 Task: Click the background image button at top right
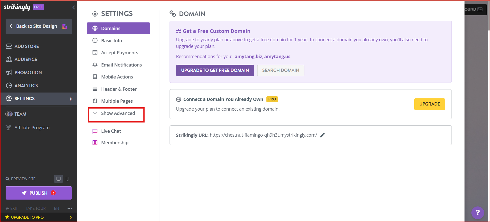pos(475,9)
